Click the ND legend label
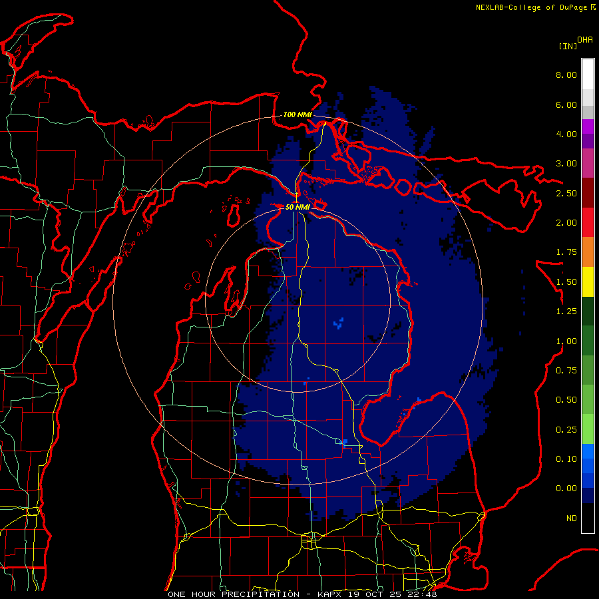 point(572,518)
